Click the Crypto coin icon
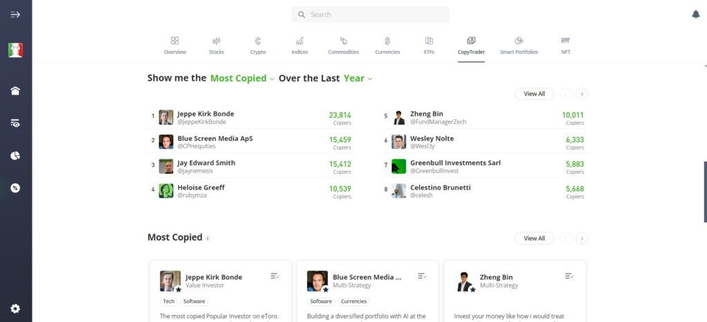707x322 pixels. [258, 41]
